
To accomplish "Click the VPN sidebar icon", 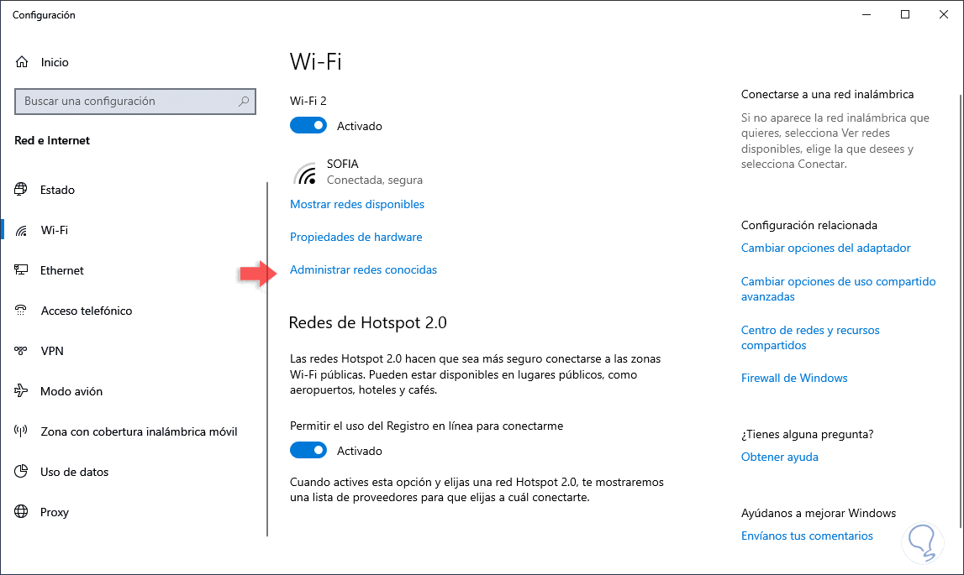I will tap(21, 351).
